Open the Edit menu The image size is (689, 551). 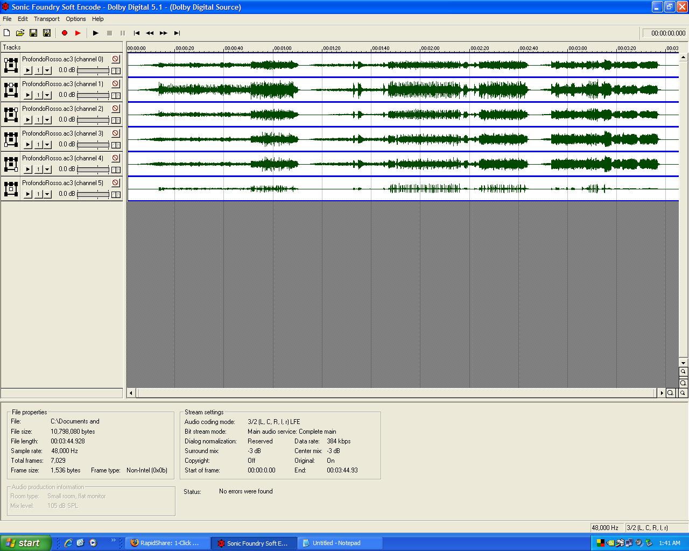23,19
